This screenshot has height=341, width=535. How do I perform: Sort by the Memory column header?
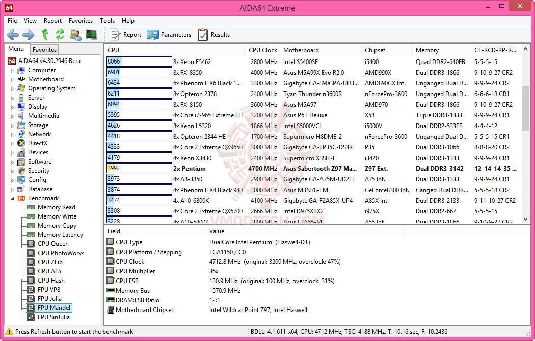(442, 50)
